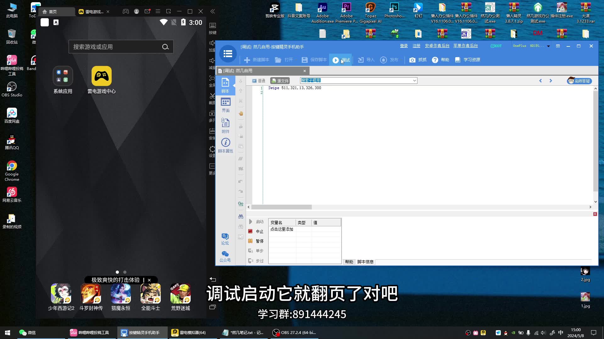Viewport: 604px width, 339px height.
Task: Run the script with the 调试 debug button
Action: point(341,60)
